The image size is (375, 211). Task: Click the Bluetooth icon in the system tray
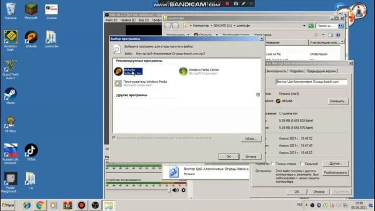pos(319,205)
